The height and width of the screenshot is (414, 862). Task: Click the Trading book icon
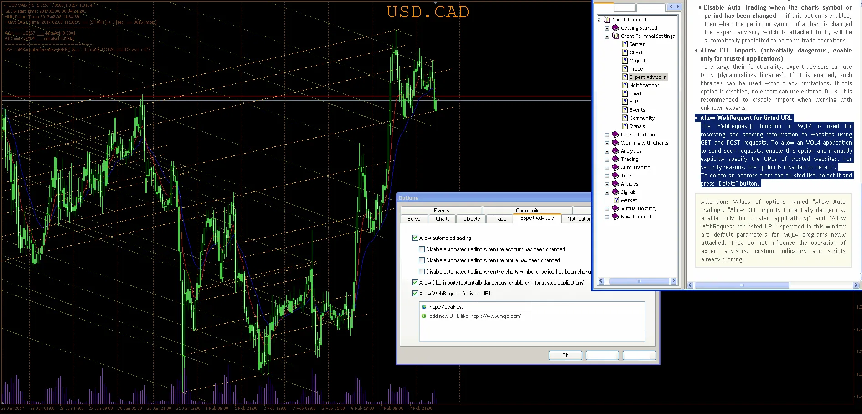[x=615, y=159]
